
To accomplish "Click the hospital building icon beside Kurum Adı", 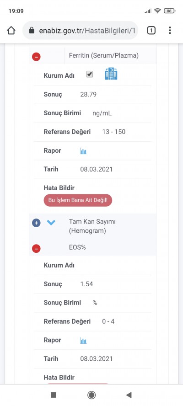I will pyautogui.click(x=111, y=74).
